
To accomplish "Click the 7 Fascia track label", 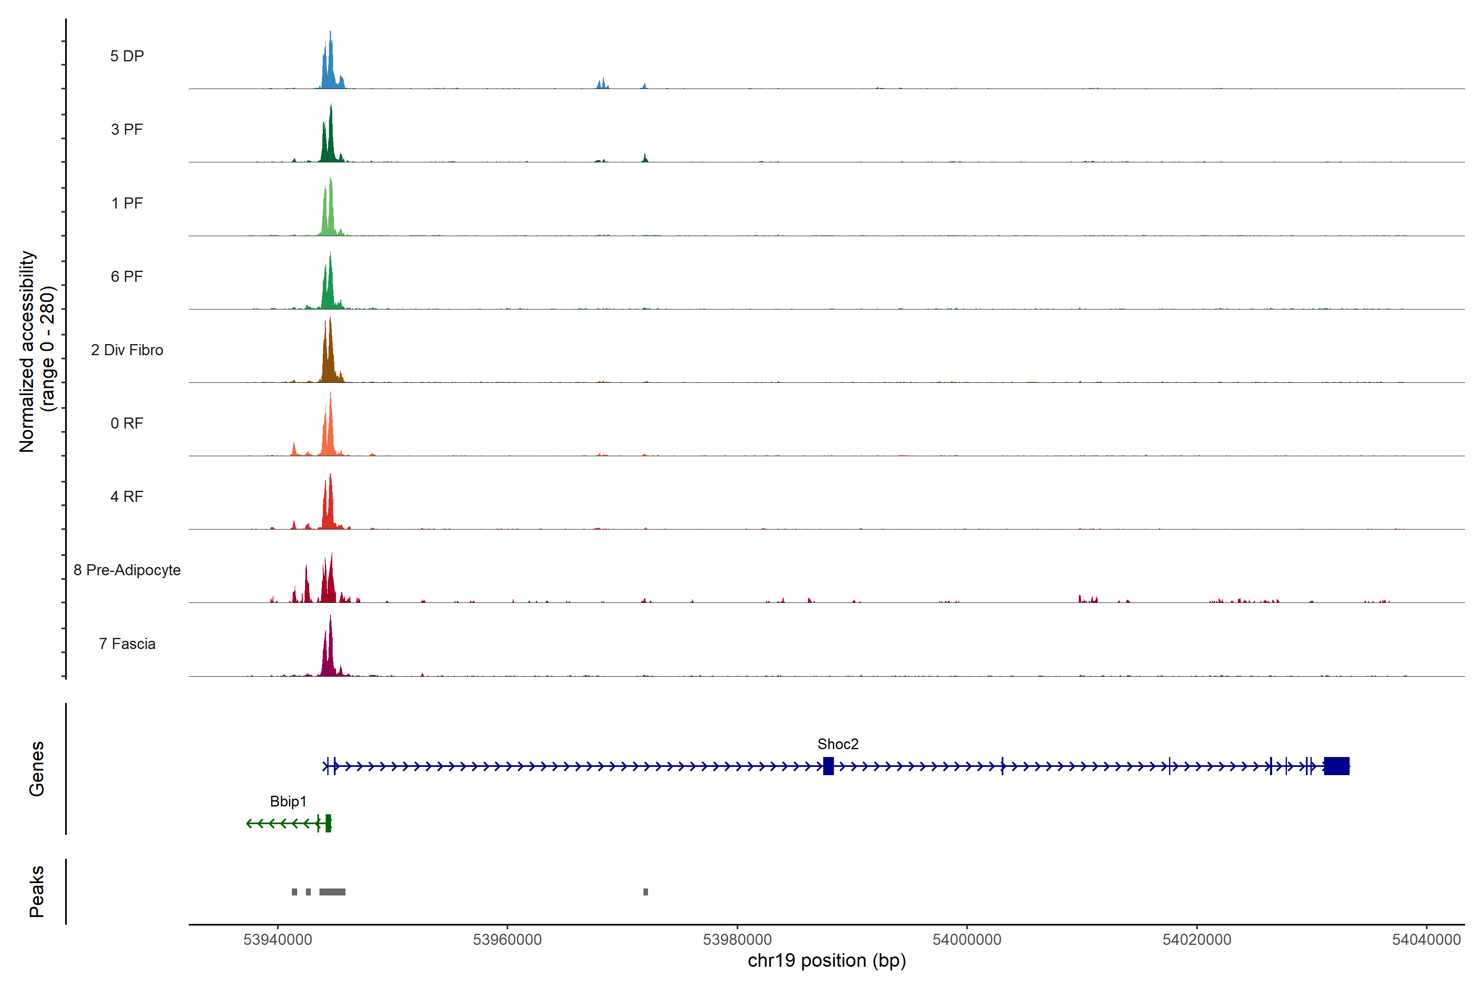I will [x=127, y=643].
